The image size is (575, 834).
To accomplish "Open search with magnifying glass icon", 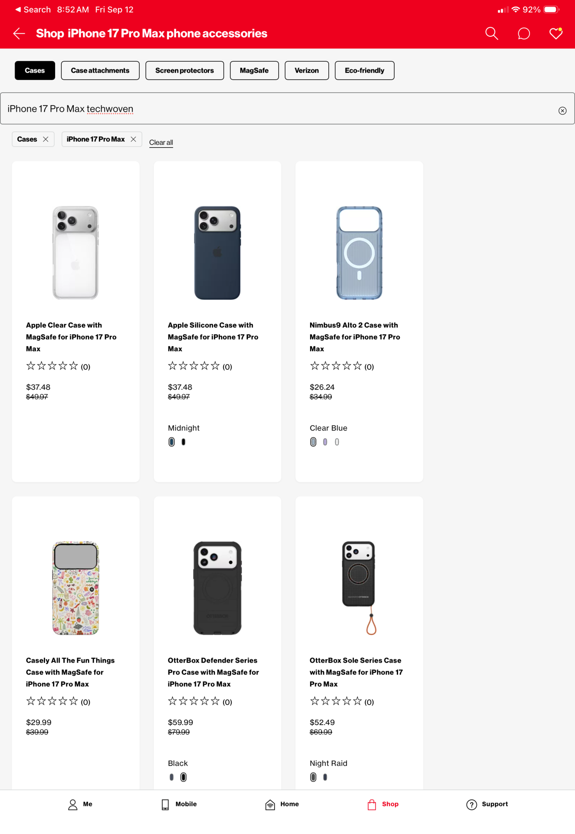I will point(492,34).
